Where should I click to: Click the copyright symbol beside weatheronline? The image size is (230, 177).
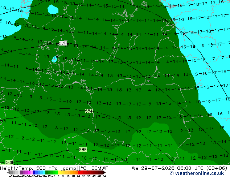pyautogui.click(x=171, y=173)
